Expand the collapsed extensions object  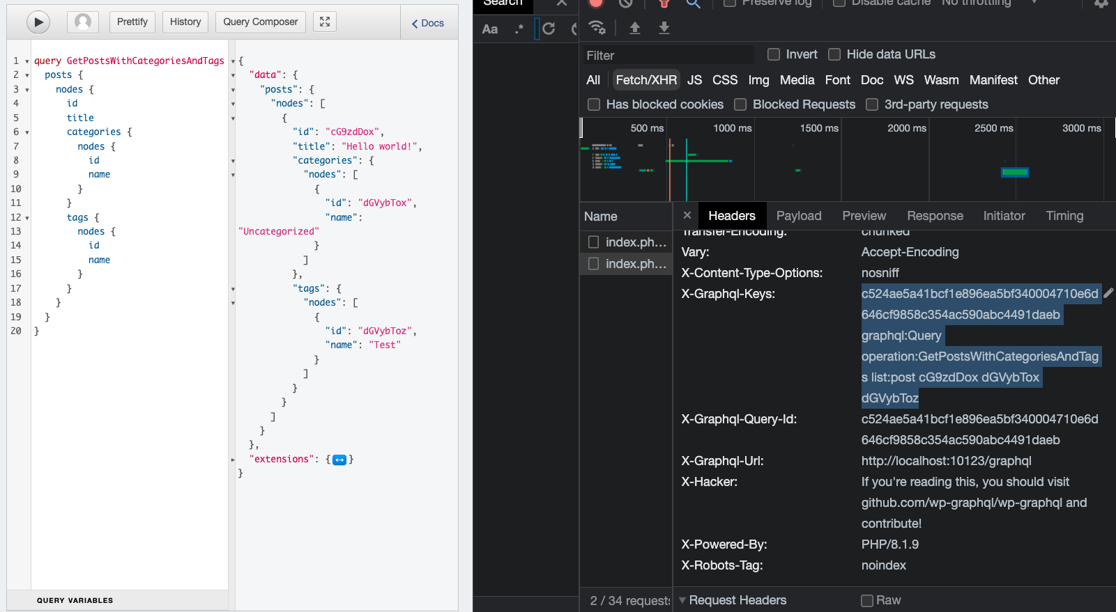(x=339, y=460)
